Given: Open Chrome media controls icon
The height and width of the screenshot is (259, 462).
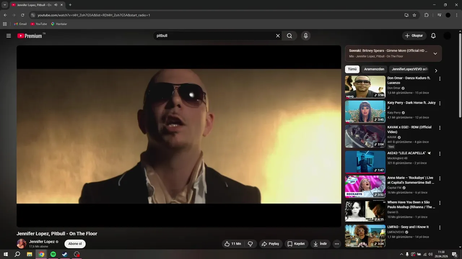Looking at the screenshot, I should point(439,15).
